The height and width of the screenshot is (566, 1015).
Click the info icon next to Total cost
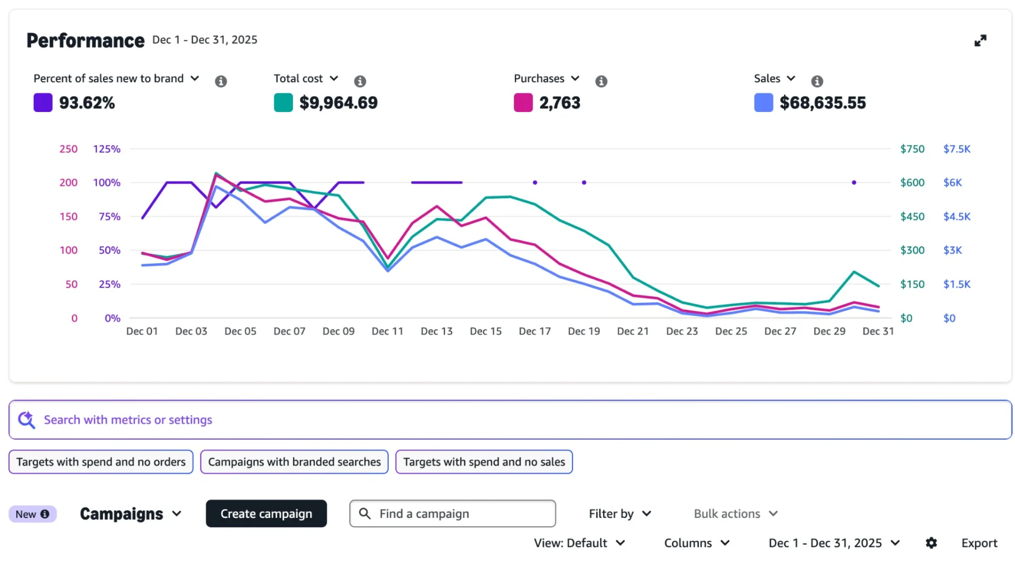pos(360,81)
